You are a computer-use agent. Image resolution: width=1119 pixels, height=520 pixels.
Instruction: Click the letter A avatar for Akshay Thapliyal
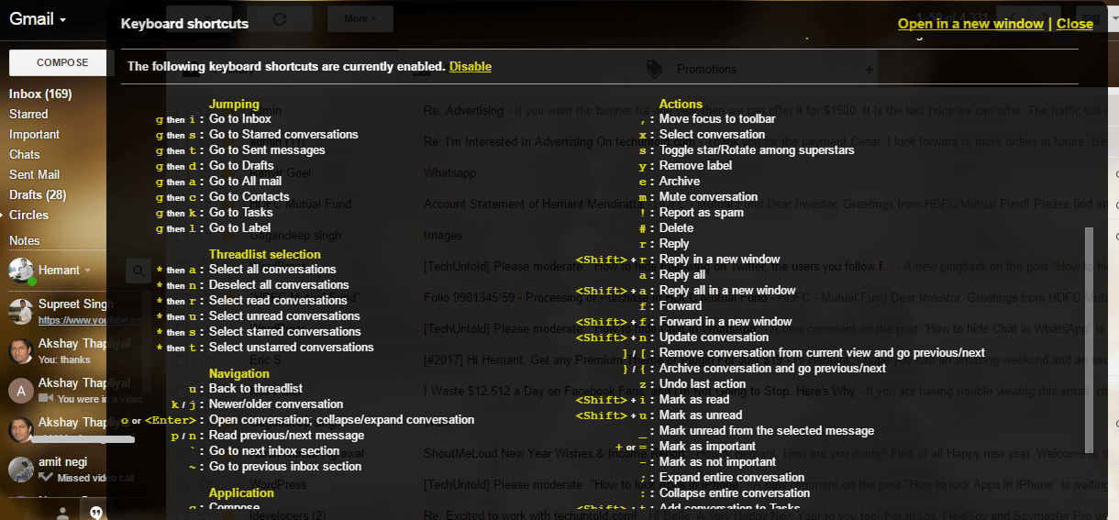click(21, 391)
